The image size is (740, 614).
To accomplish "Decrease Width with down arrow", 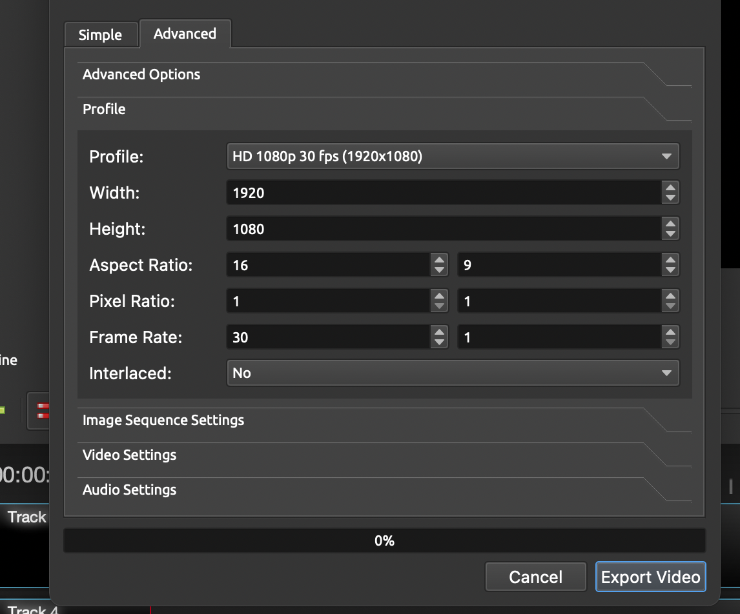I will click(x=670, y=198).
